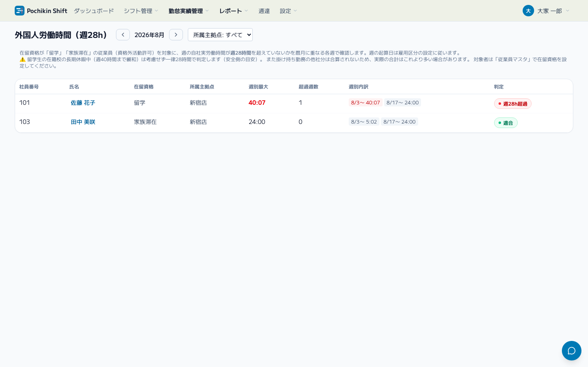Expand the レポート menu
This screenshot has height=367, width=588.
[234, 11]
